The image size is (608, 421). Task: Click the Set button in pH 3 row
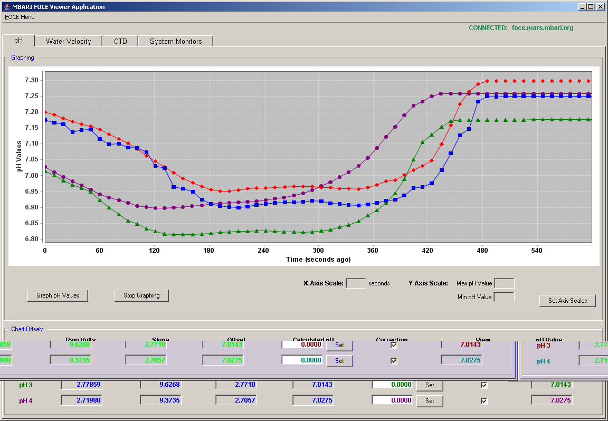point(430,385)
